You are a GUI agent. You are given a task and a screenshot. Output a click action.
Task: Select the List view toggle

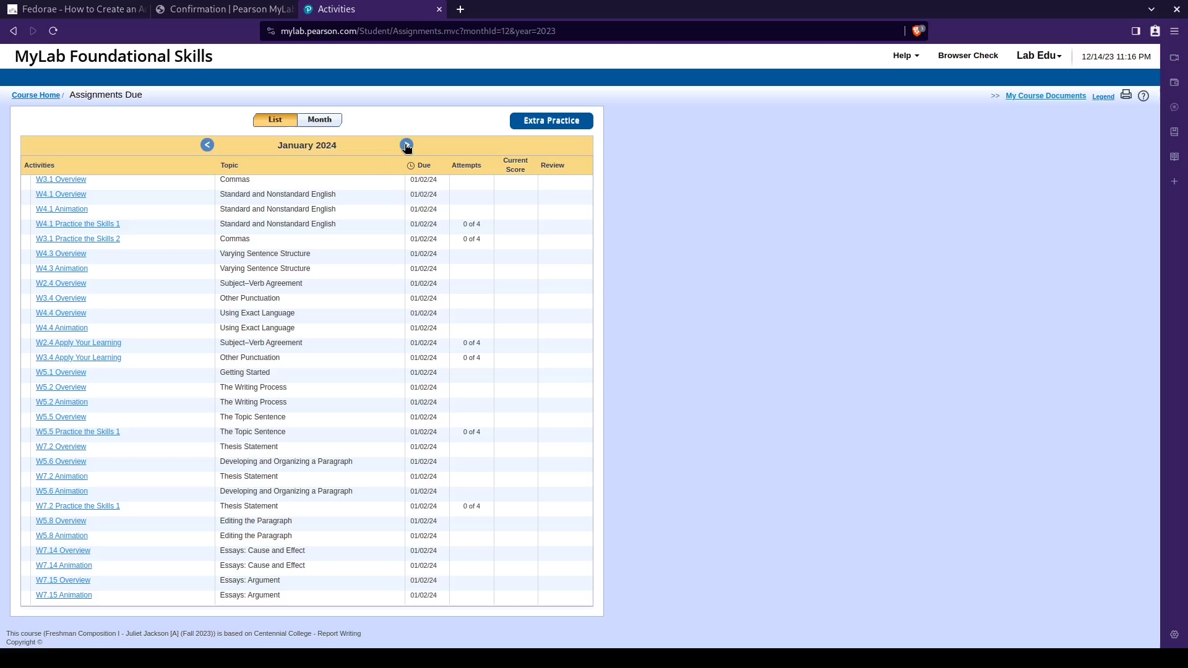pyautogui.click(x=275, y=120)
